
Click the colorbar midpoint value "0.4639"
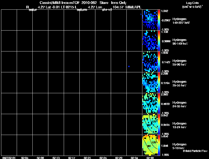165,104
